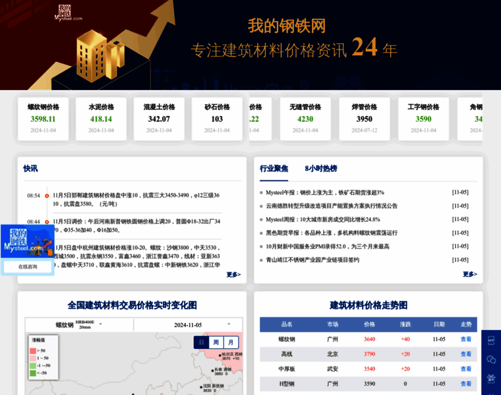Image resolution: width=501 pixels, height=395 pixels.
Task: Open the 工字钢价格 price card
Action: coord(423,118)
